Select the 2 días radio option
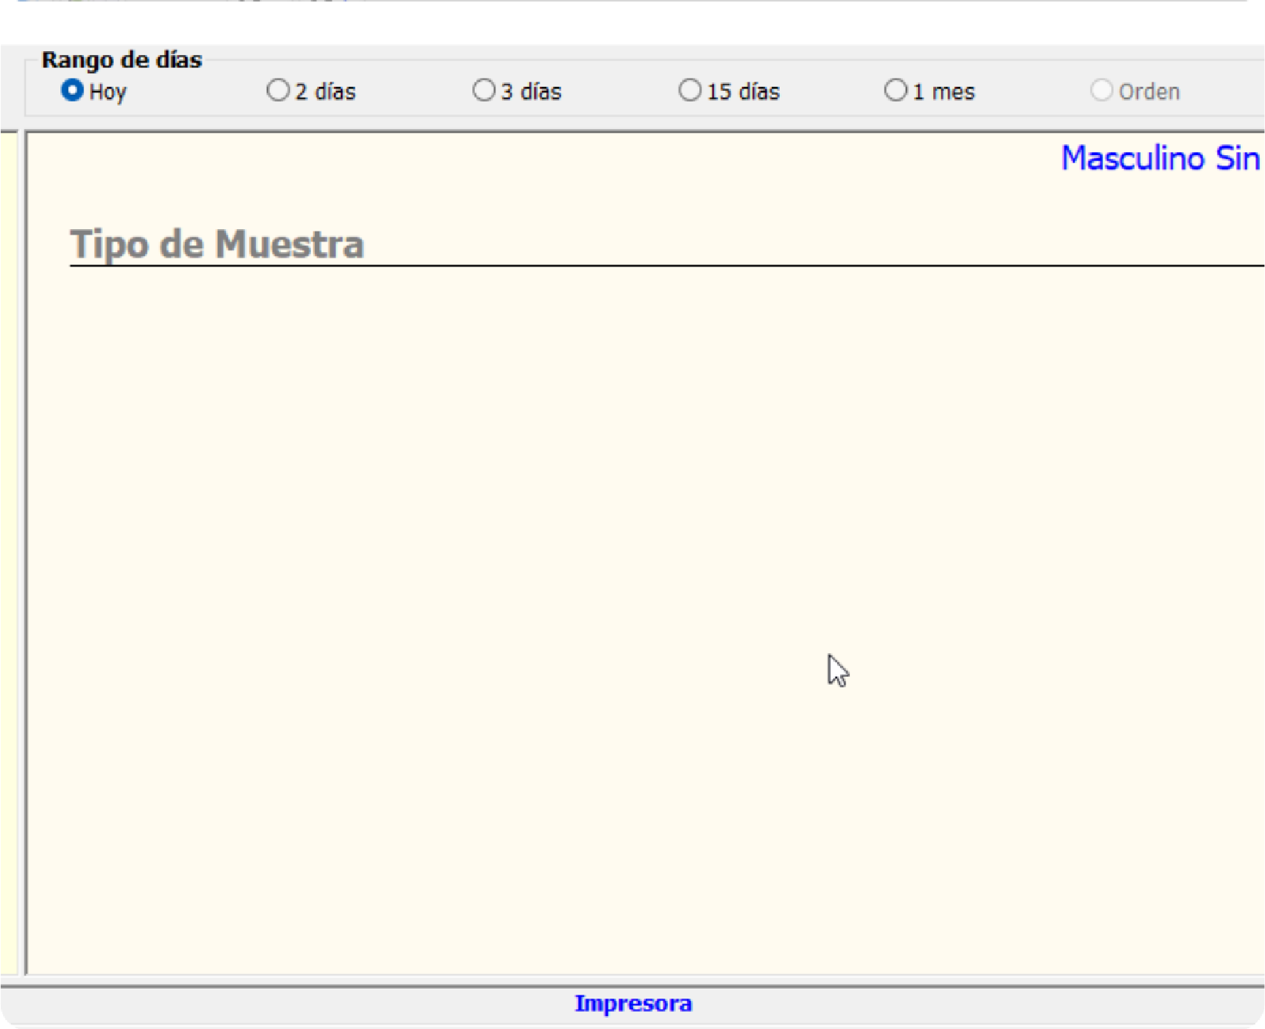The height and width of the screenshot is (1029, 1265). point(277,90)
